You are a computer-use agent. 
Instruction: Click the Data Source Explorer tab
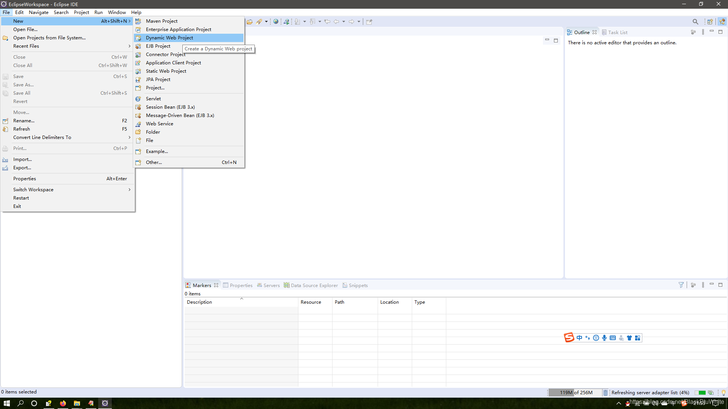pyautogui.click(x=314, y=285)
